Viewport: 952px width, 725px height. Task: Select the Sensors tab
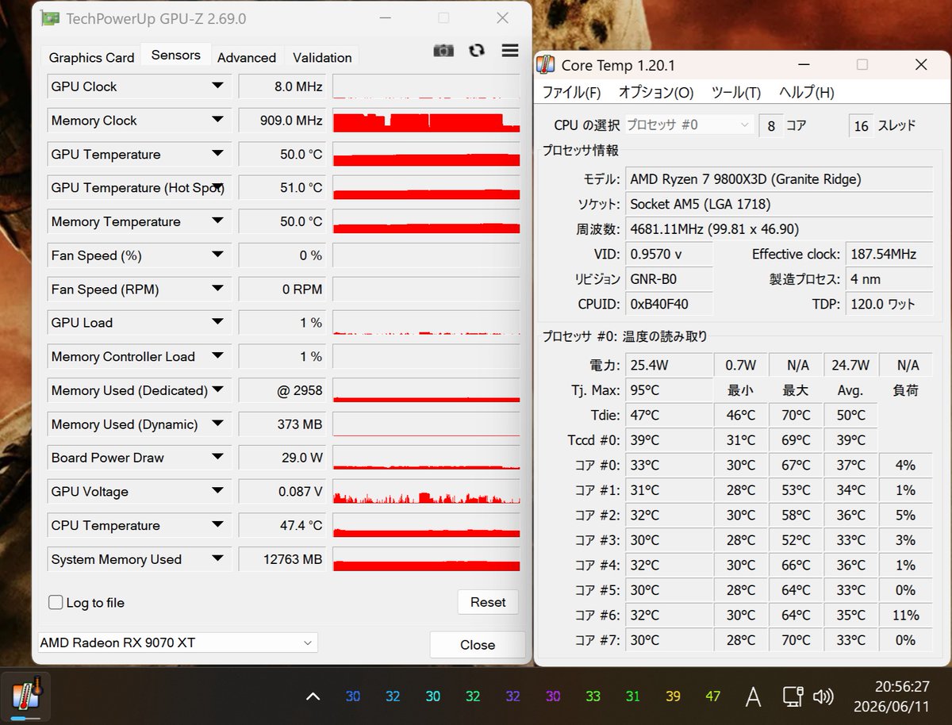click(x=176, y=55)
